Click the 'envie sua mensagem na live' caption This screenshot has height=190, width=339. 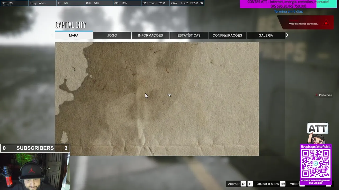pyautogui.click(x=316, y=182)
